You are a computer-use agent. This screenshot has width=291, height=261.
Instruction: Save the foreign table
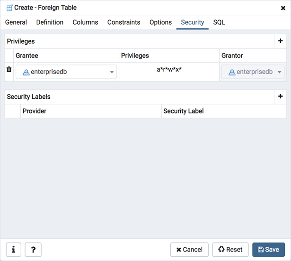pyautogui.click(x=268, y=250)
